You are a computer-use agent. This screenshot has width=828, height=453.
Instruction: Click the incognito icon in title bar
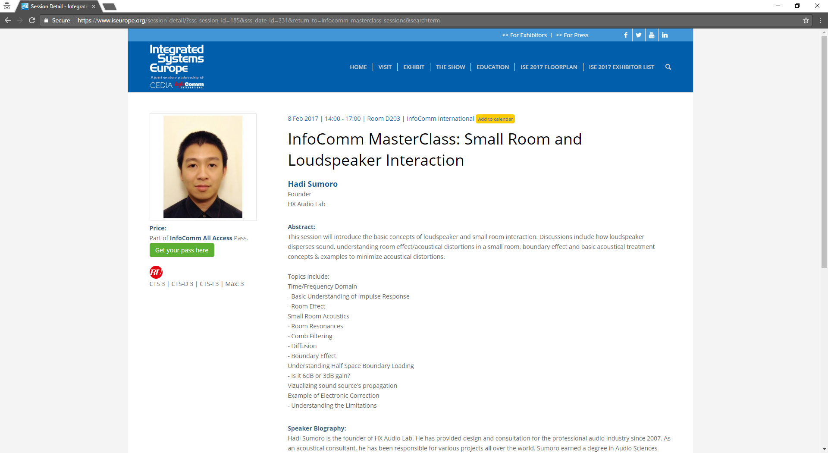coord(7,6)
